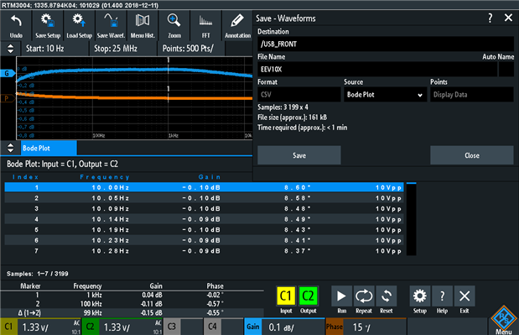
Task: Click the 1.33 V/ value of C1
Action: click(35, 327)
